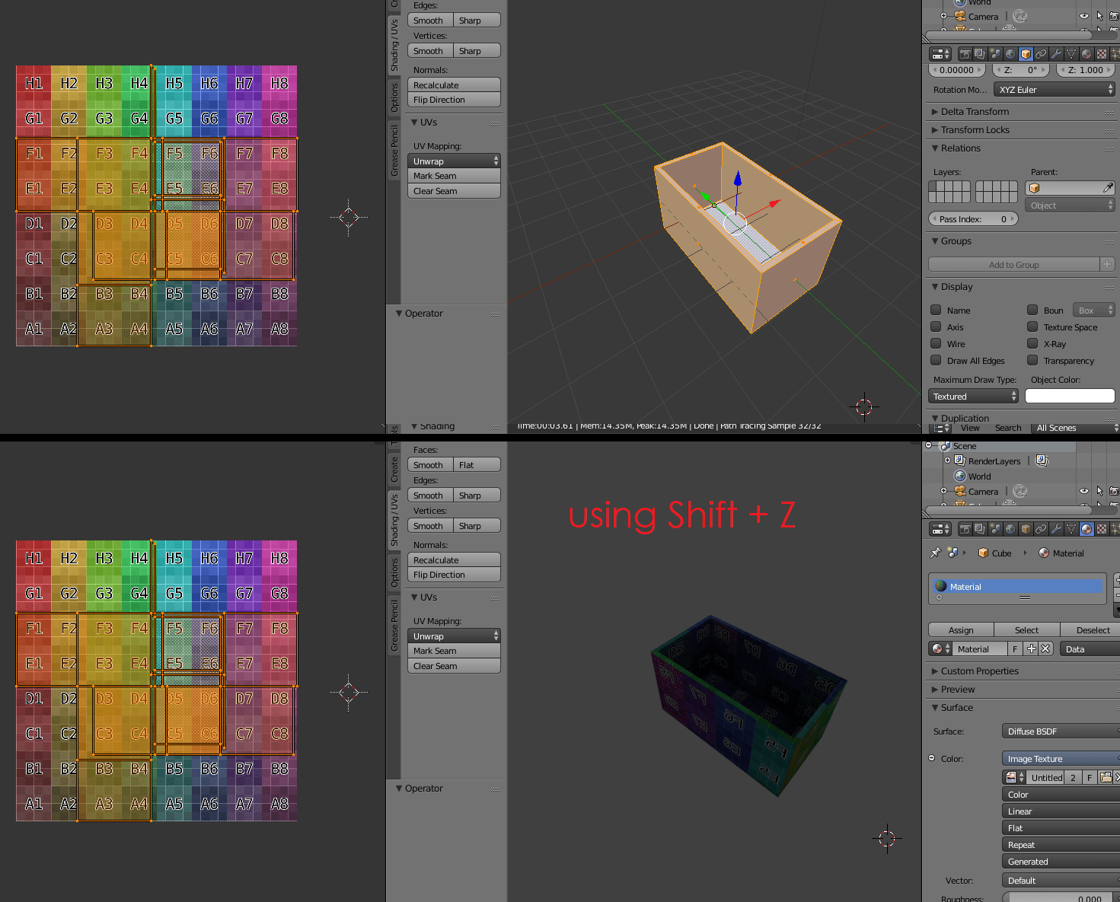
Task: Open Object tab in upper properties header
Action: 1026,54
